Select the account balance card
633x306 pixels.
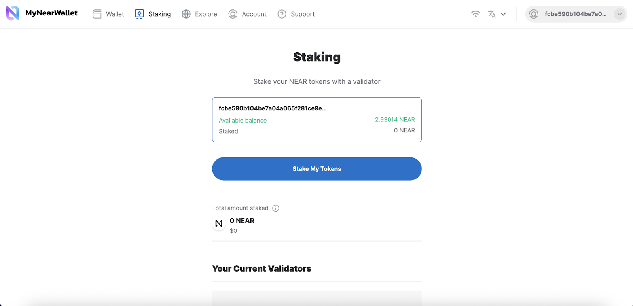point(316,119)
